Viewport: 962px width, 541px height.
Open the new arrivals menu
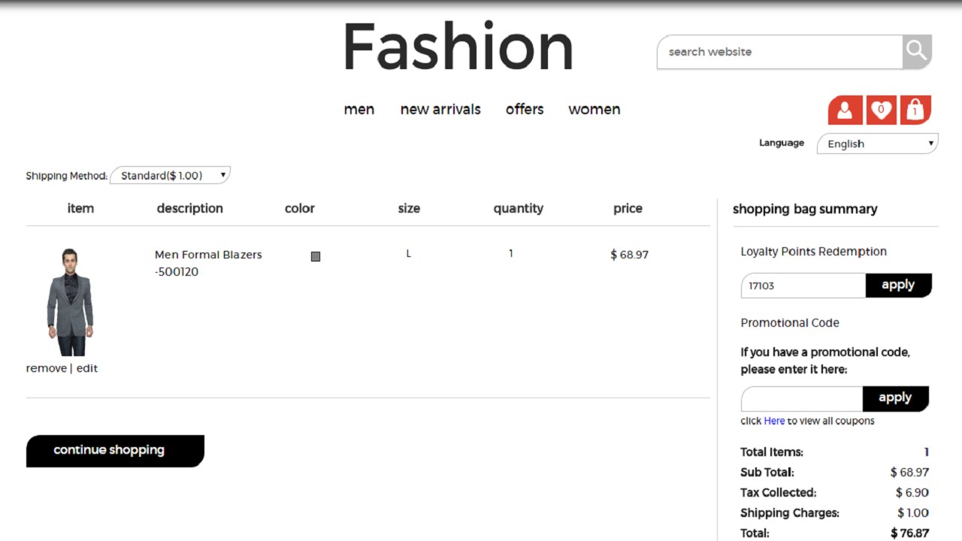[440, 109]
